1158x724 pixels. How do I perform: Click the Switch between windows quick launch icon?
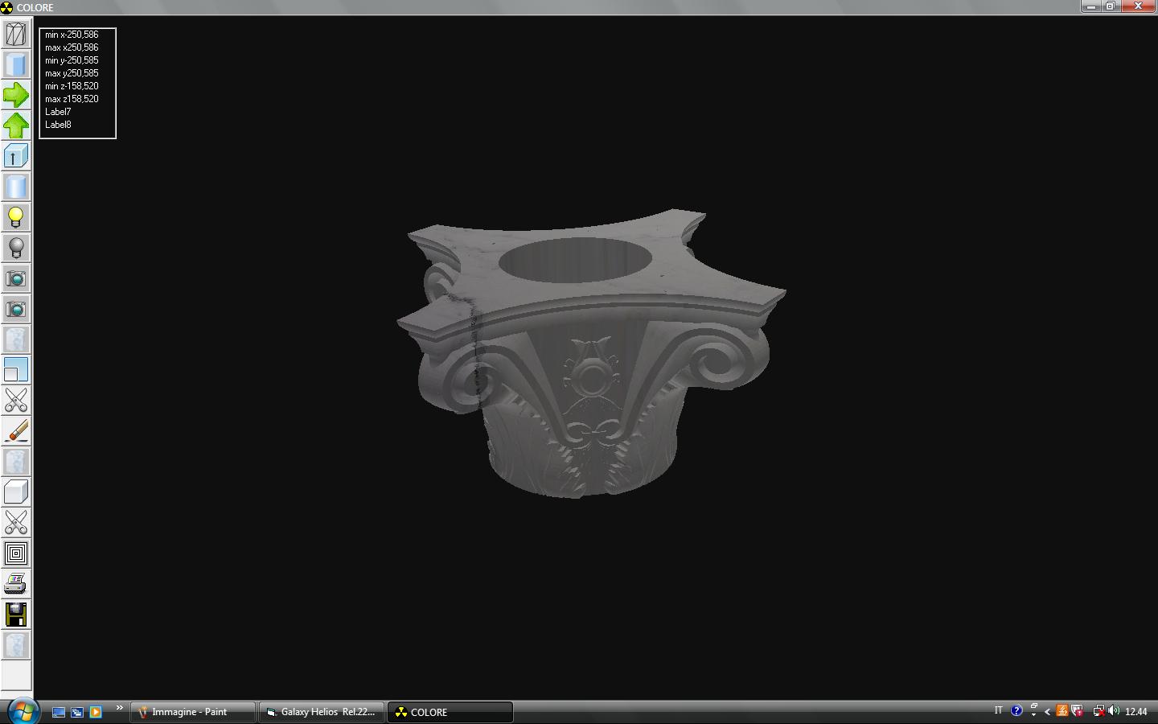77,712
